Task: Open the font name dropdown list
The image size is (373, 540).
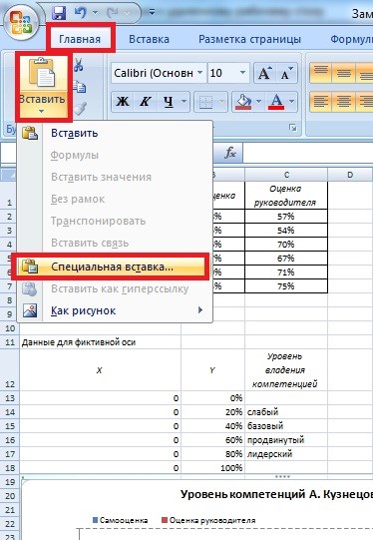Action: tap(199, 73)
